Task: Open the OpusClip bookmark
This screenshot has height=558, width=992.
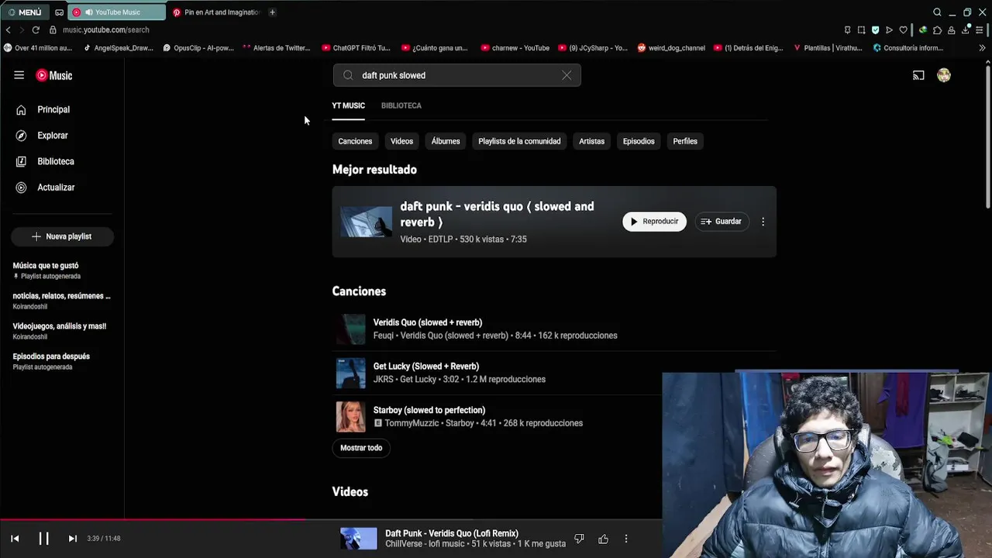Action: tap(198, 48)
